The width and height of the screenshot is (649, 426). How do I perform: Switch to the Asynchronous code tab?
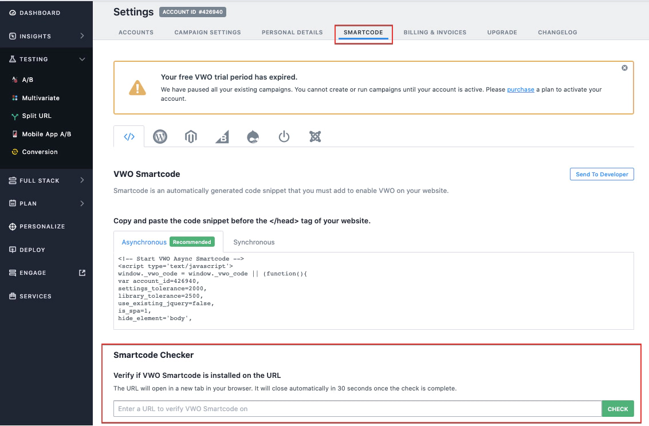point(144,242)
